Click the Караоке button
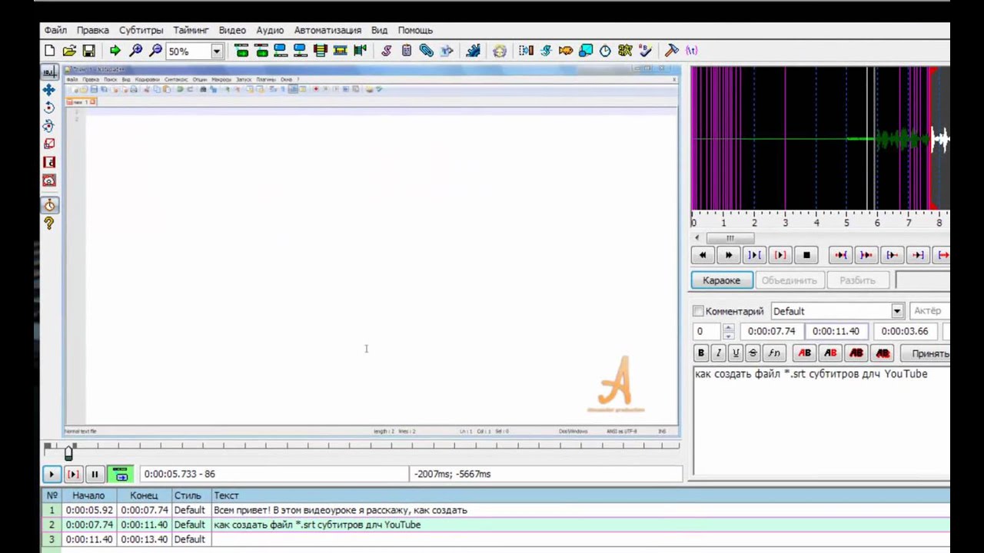The image size is (984, 553). click(721, 280)
